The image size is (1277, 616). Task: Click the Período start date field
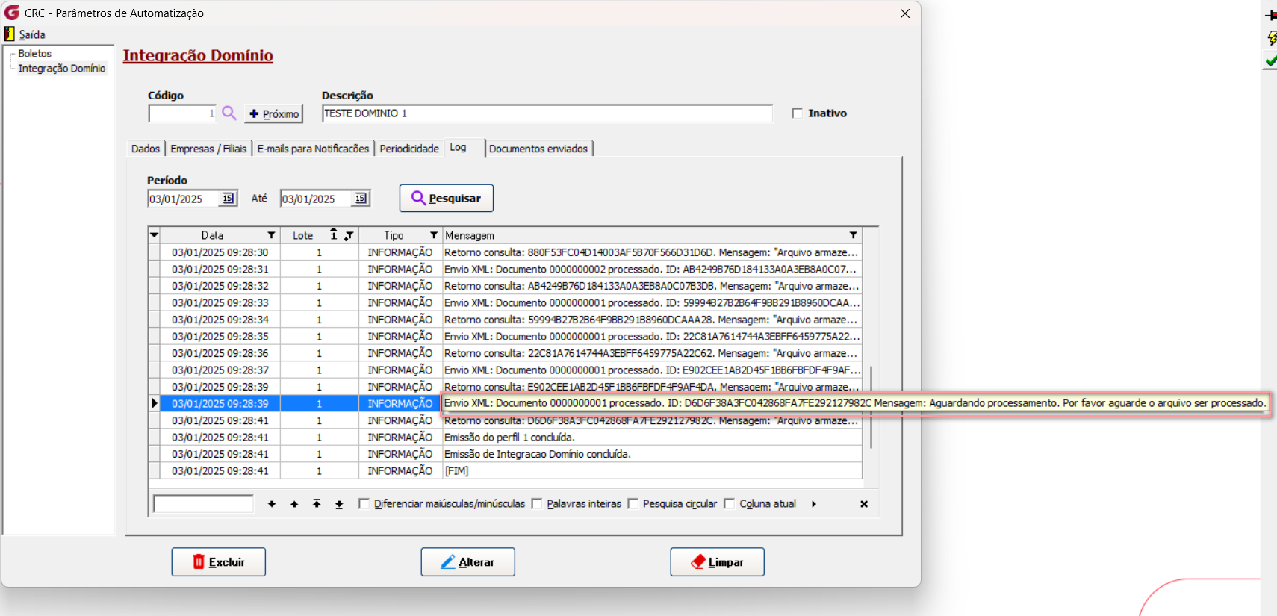coord(184,199)
